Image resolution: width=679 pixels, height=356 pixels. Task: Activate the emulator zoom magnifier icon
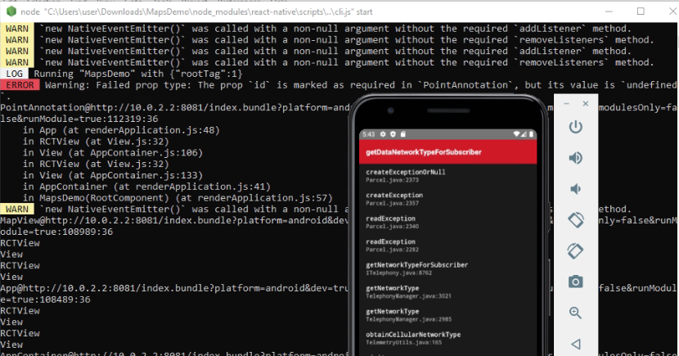575,313
